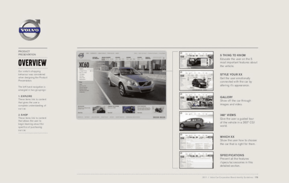The width and height of the screenshot is (289, 183).
Task: Click the Volvo emblem on the car's grille
Action: click(x=146, y=84)
